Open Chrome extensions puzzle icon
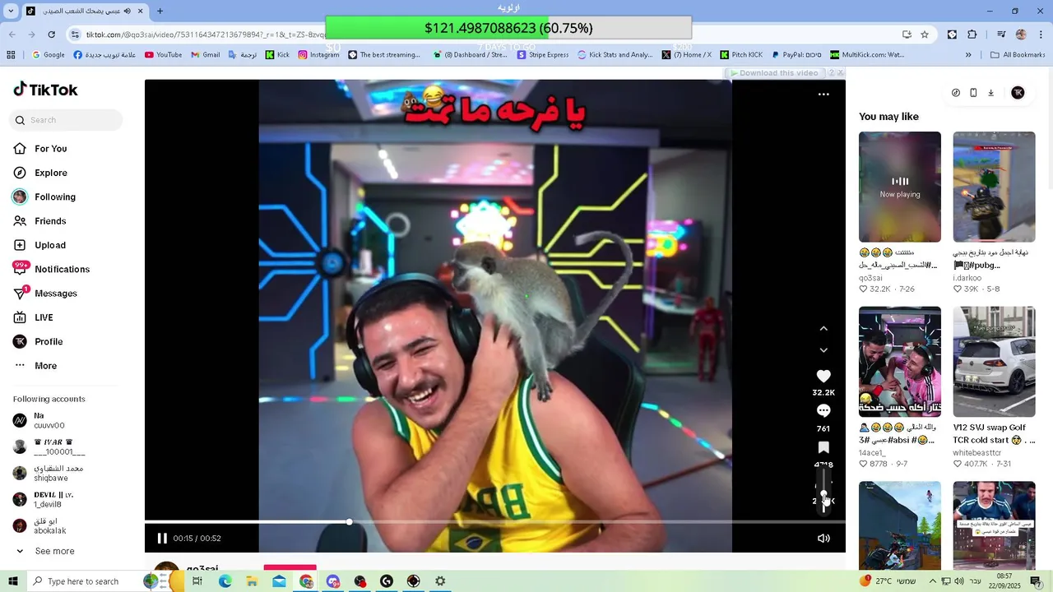Screen dimensions: 1053x592 [x=972, y=35]
